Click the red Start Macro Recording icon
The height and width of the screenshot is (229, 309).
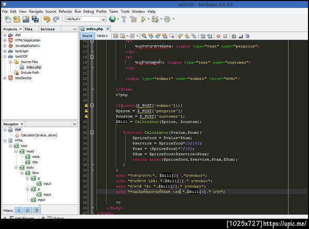(218, 36)
